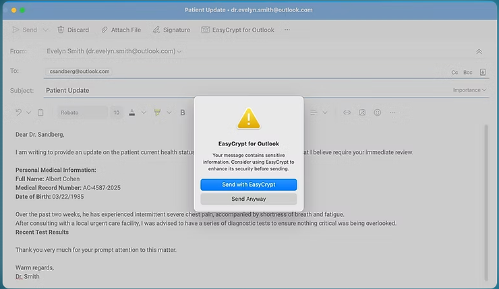This screenshot has height=289, width=499.
Task: Discard the draft with trash icon
Action: 61,30
